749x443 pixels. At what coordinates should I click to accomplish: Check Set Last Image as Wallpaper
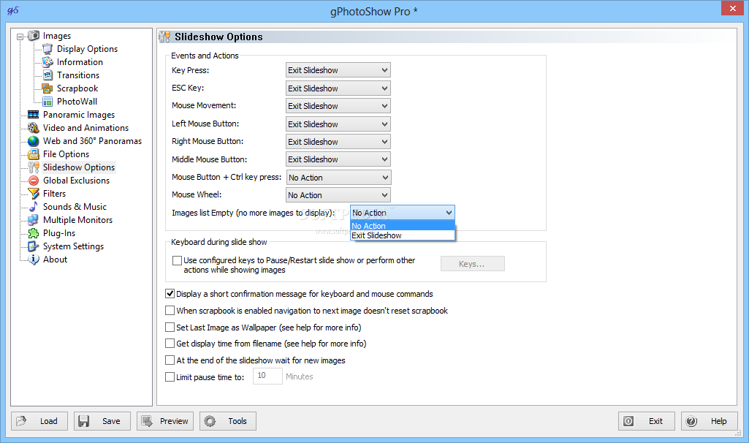coord(170,327)
